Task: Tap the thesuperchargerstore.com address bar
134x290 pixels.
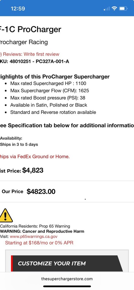Action: [67, 279]
